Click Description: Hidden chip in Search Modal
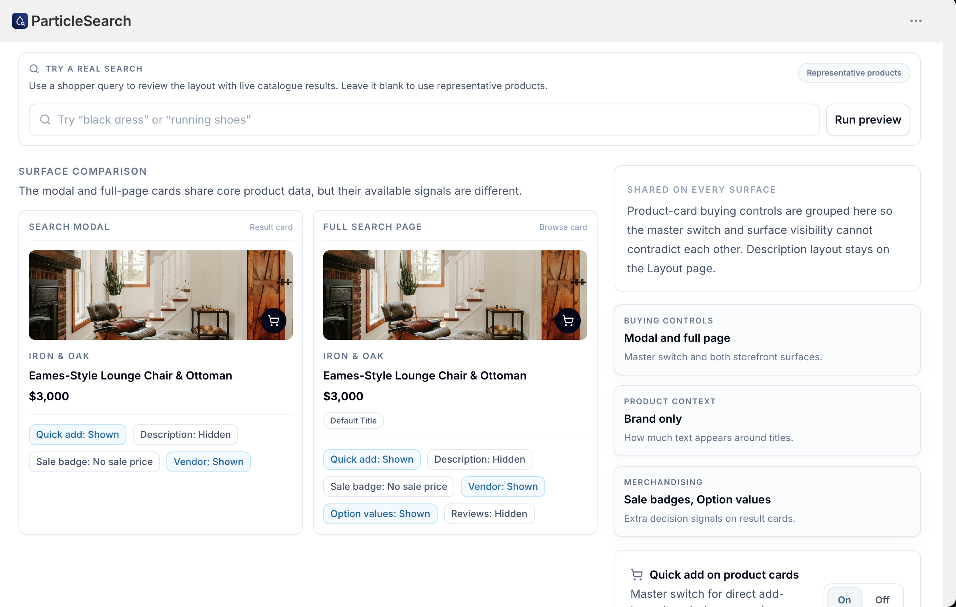This screenshot has height=607, width=956. [185, 435]
